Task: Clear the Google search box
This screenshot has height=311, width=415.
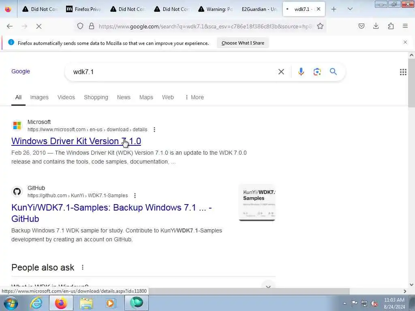Action: (281, 72)
